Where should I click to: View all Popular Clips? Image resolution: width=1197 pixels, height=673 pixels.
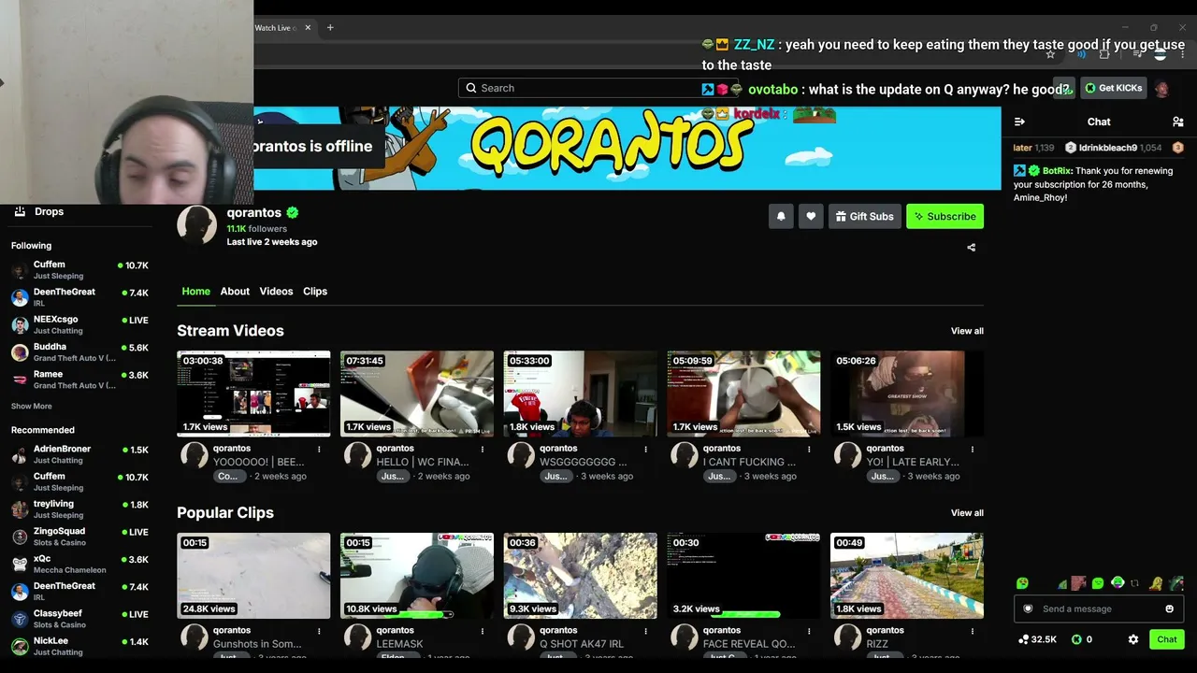click(x=967, y=513)
